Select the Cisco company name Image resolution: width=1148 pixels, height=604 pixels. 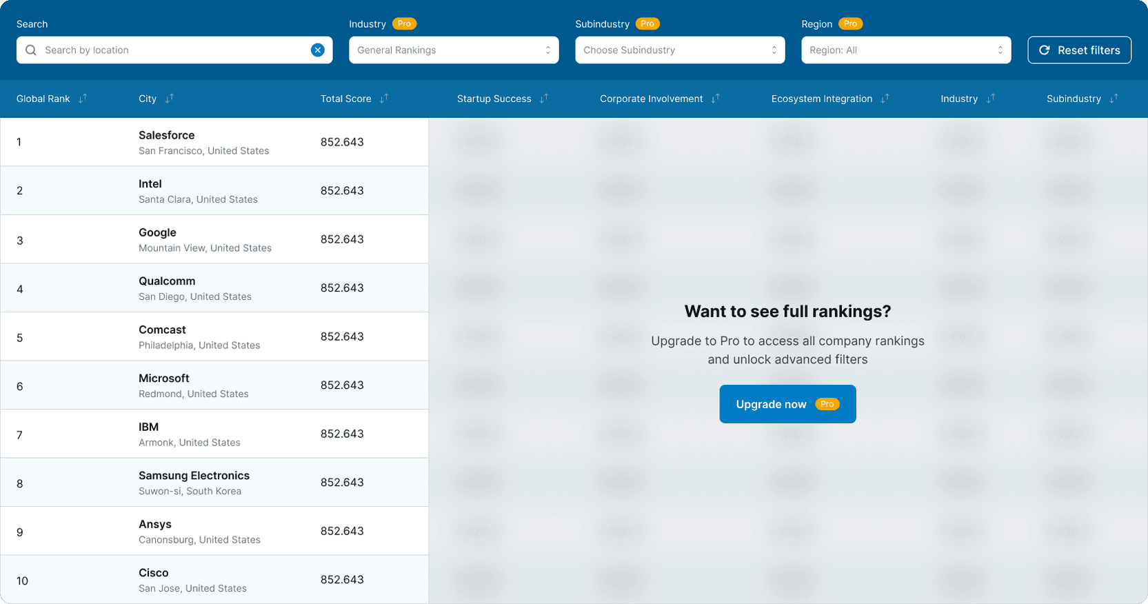153,572
